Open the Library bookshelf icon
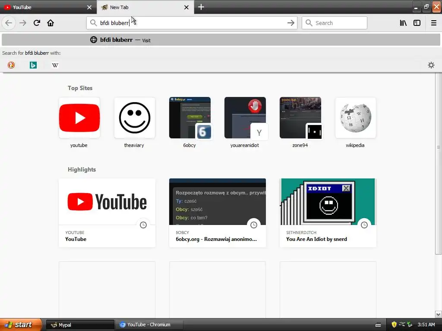Viewport: 442px width, 331px height. click(x=403, y=23)
